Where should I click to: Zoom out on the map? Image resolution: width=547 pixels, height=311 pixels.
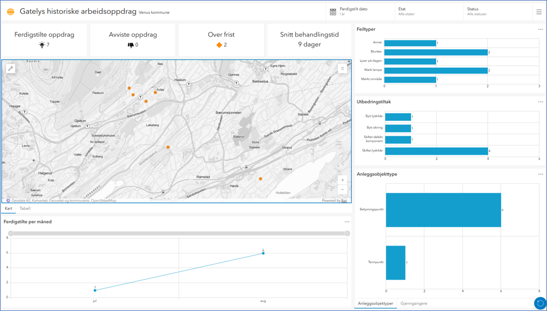tap(342, 189)
